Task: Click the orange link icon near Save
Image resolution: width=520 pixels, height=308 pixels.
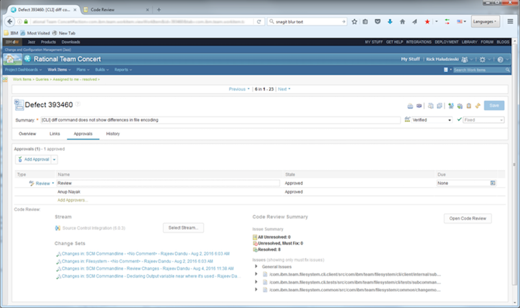Action: tap(478, 106)
